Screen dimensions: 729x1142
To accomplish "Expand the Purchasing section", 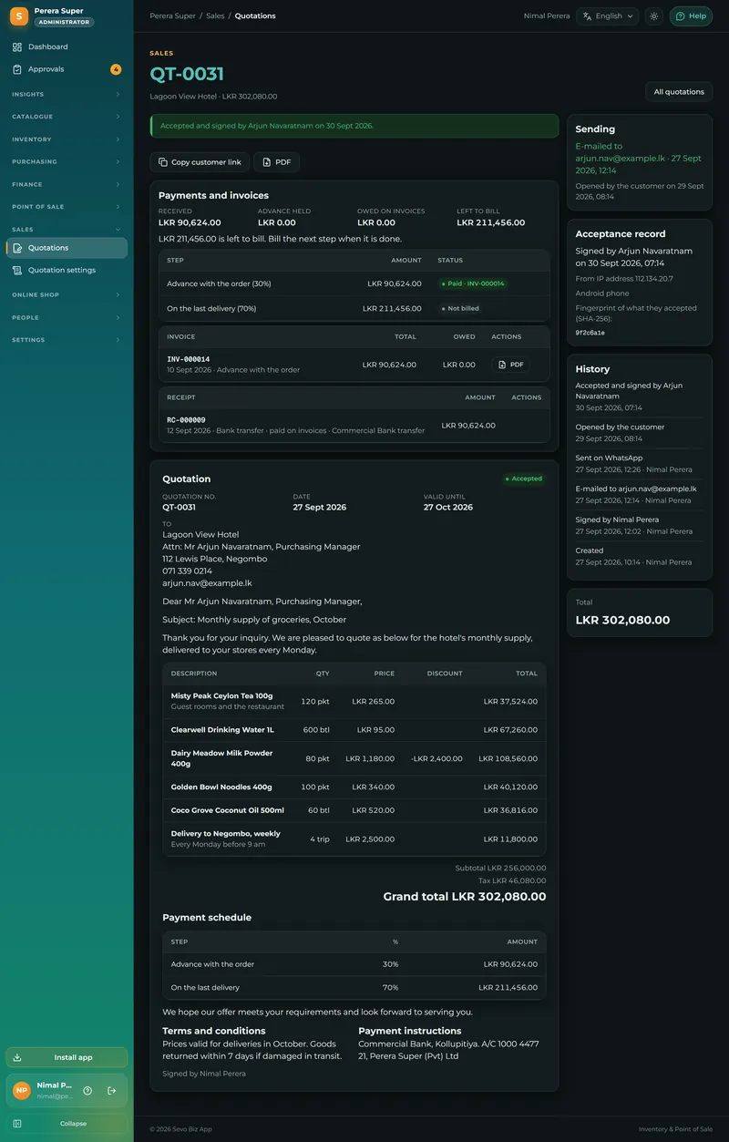I will tap(67, 161).
